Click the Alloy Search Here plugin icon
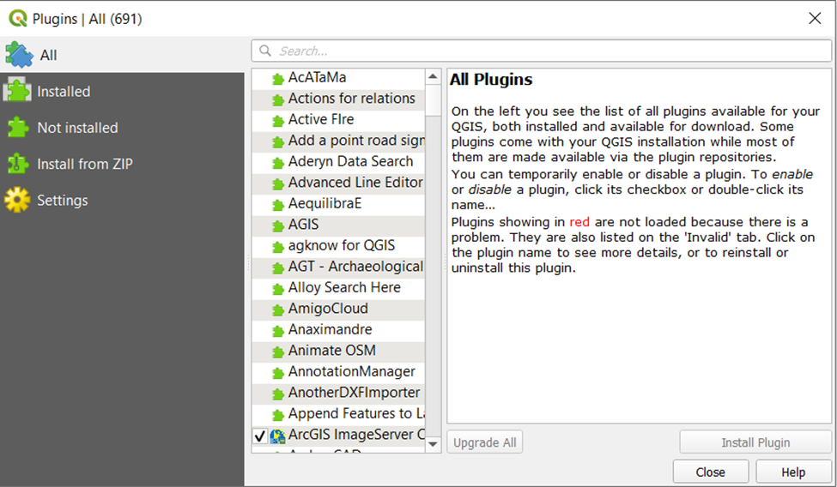This screenshot has height=487, width=837. point(277,289)
